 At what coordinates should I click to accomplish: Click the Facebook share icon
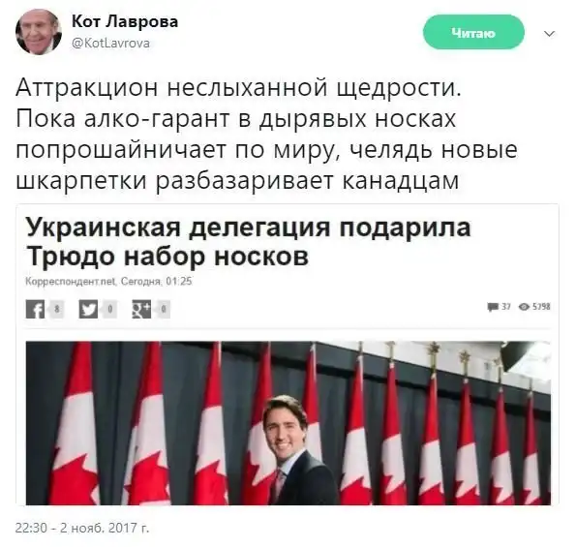pyautogui.click(x=35, y=309)
